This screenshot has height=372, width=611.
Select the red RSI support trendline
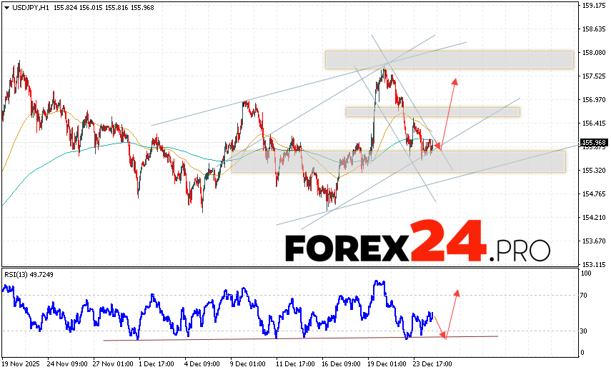pyautogui.click(x=286, y=338)
